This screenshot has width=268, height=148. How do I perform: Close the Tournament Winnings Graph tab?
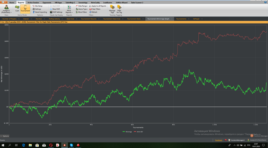172,19
